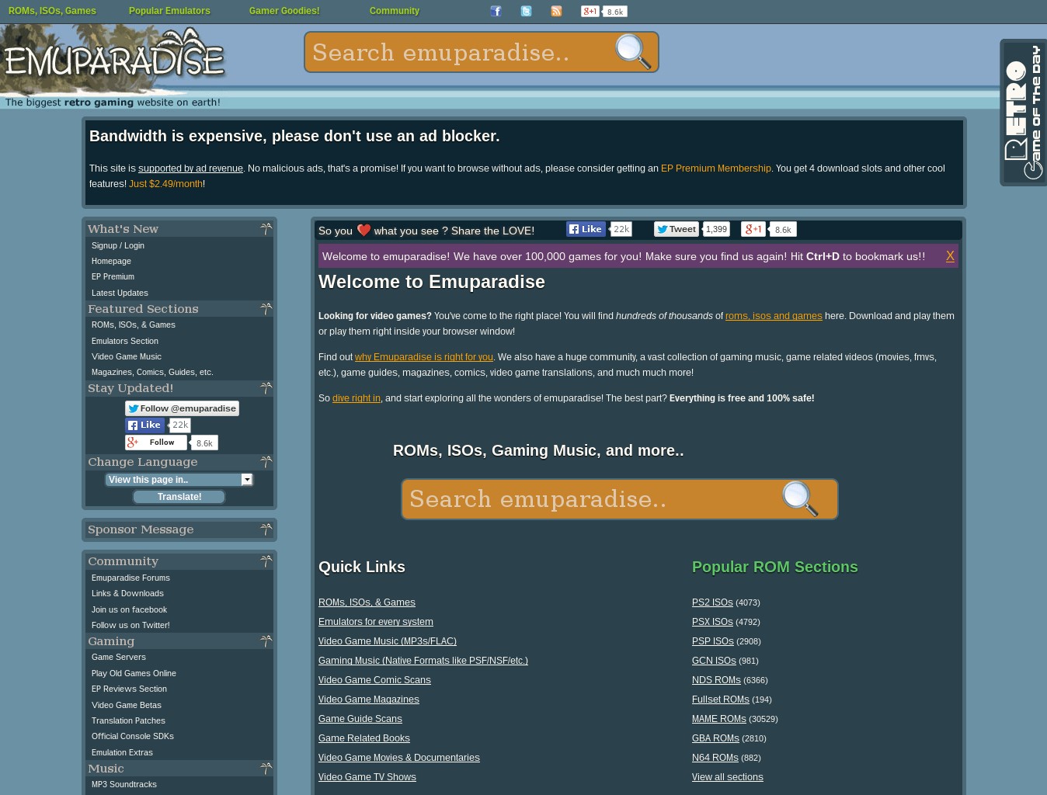Toggle collapse of the Community sidebar section

click(266, 561)
